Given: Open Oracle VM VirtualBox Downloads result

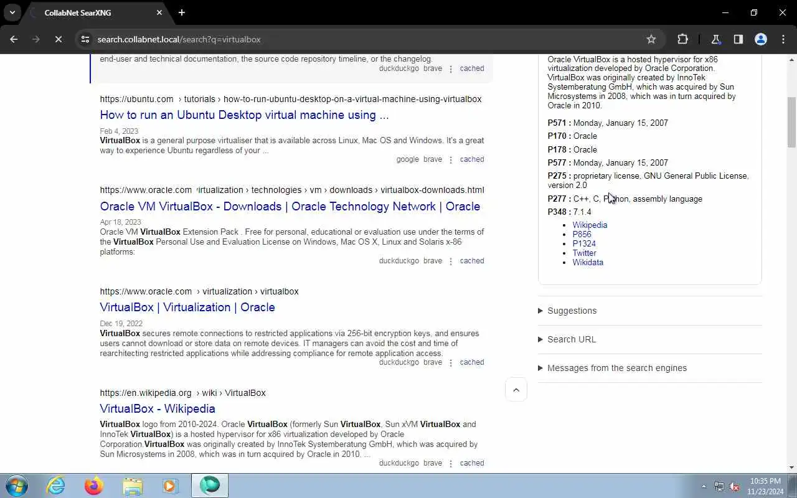Looking at the screenshot, I should tap(290, 206).
